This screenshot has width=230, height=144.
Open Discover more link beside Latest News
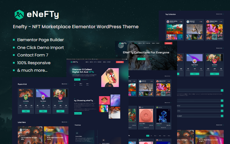pyautogui.click(x=64, y=122)
